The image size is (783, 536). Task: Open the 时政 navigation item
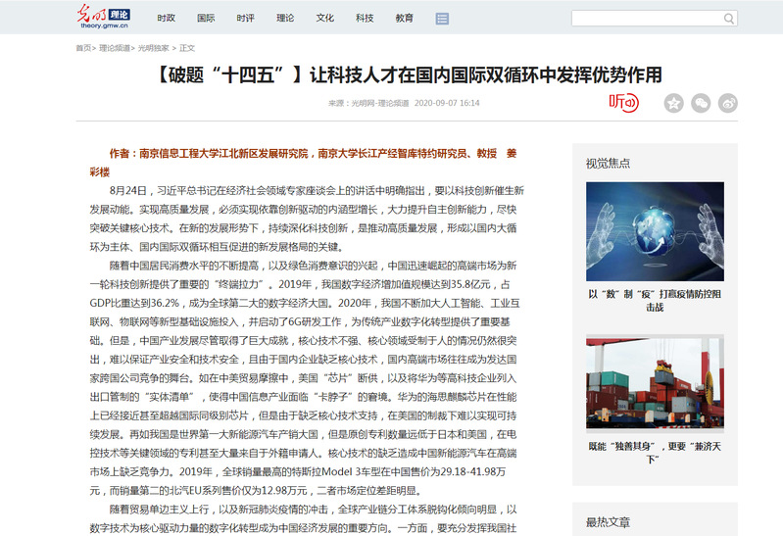[x=167, y=19]
